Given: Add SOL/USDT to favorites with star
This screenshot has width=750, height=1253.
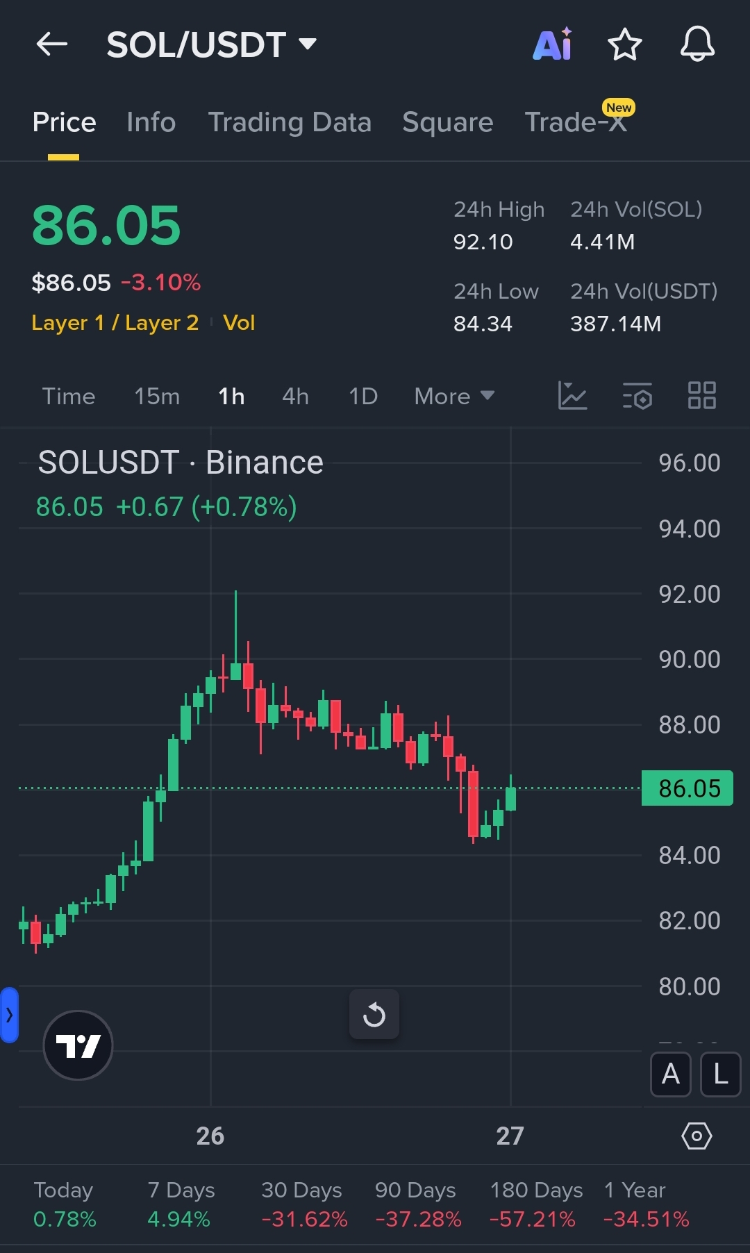Looking at the screenshot, I should (x=625, y=44).
